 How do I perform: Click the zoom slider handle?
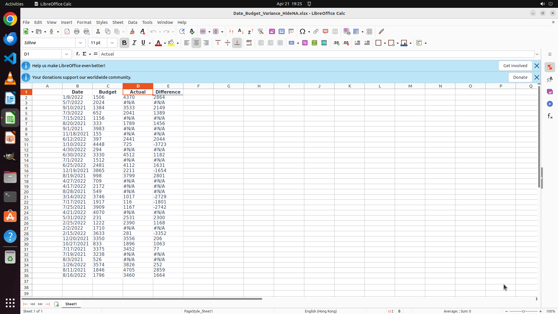point(523,311)
